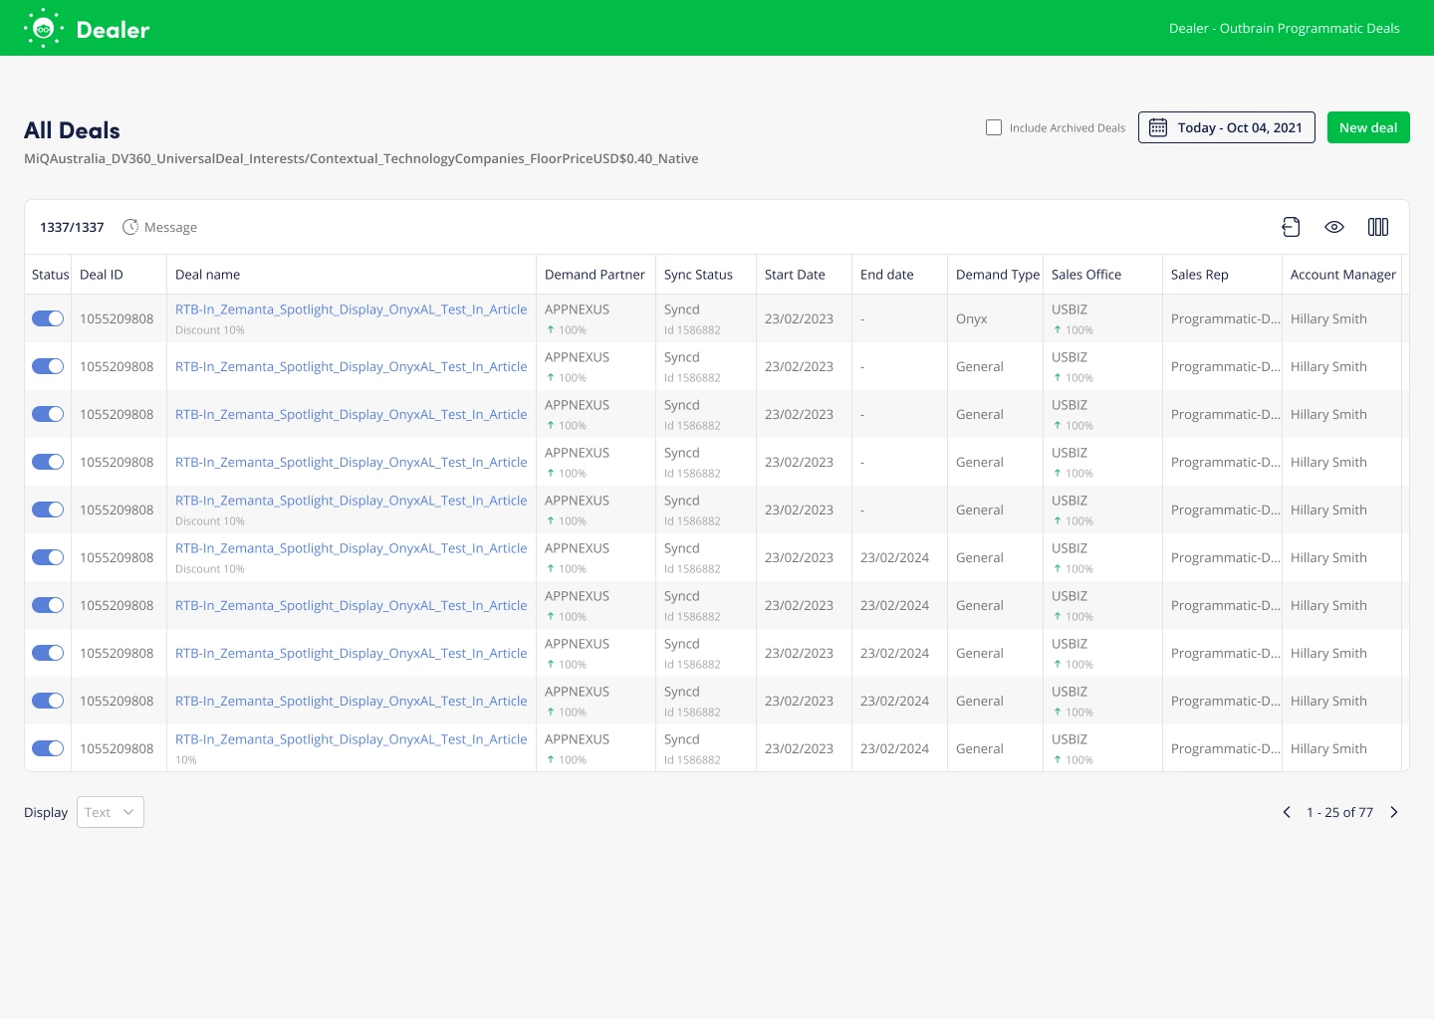Click the eye visibility icon

1334,227
